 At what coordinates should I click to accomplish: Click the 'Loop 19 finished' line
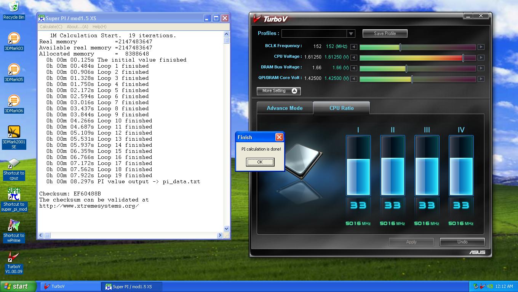point(99,175)
